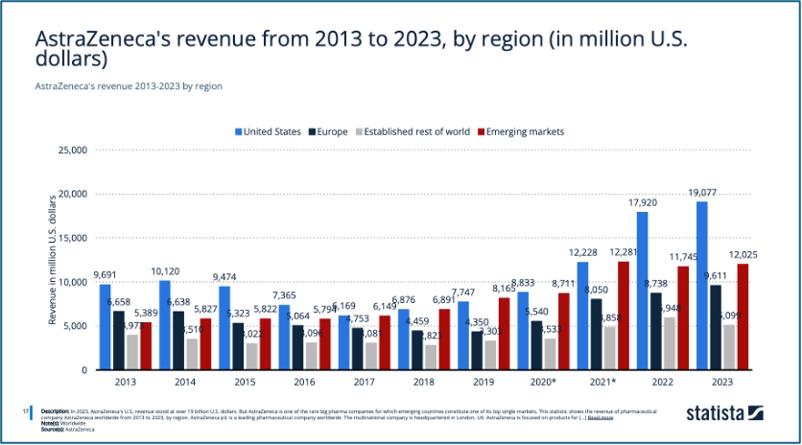Click the subtitle 'AstraZeneca's revenue 2013-2023 by region'

[x=129, y=86]
